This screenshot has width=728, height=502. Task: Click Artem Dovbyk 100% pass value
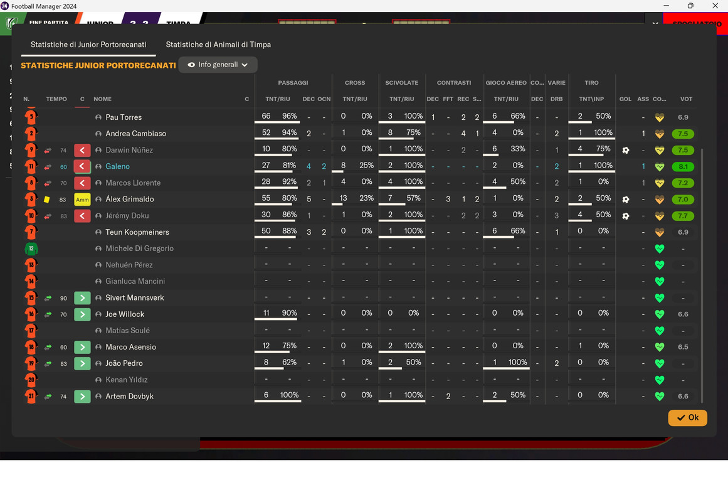[289, 395]
